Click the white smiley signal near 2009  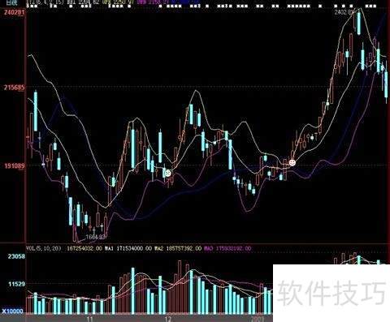[292, 163]
